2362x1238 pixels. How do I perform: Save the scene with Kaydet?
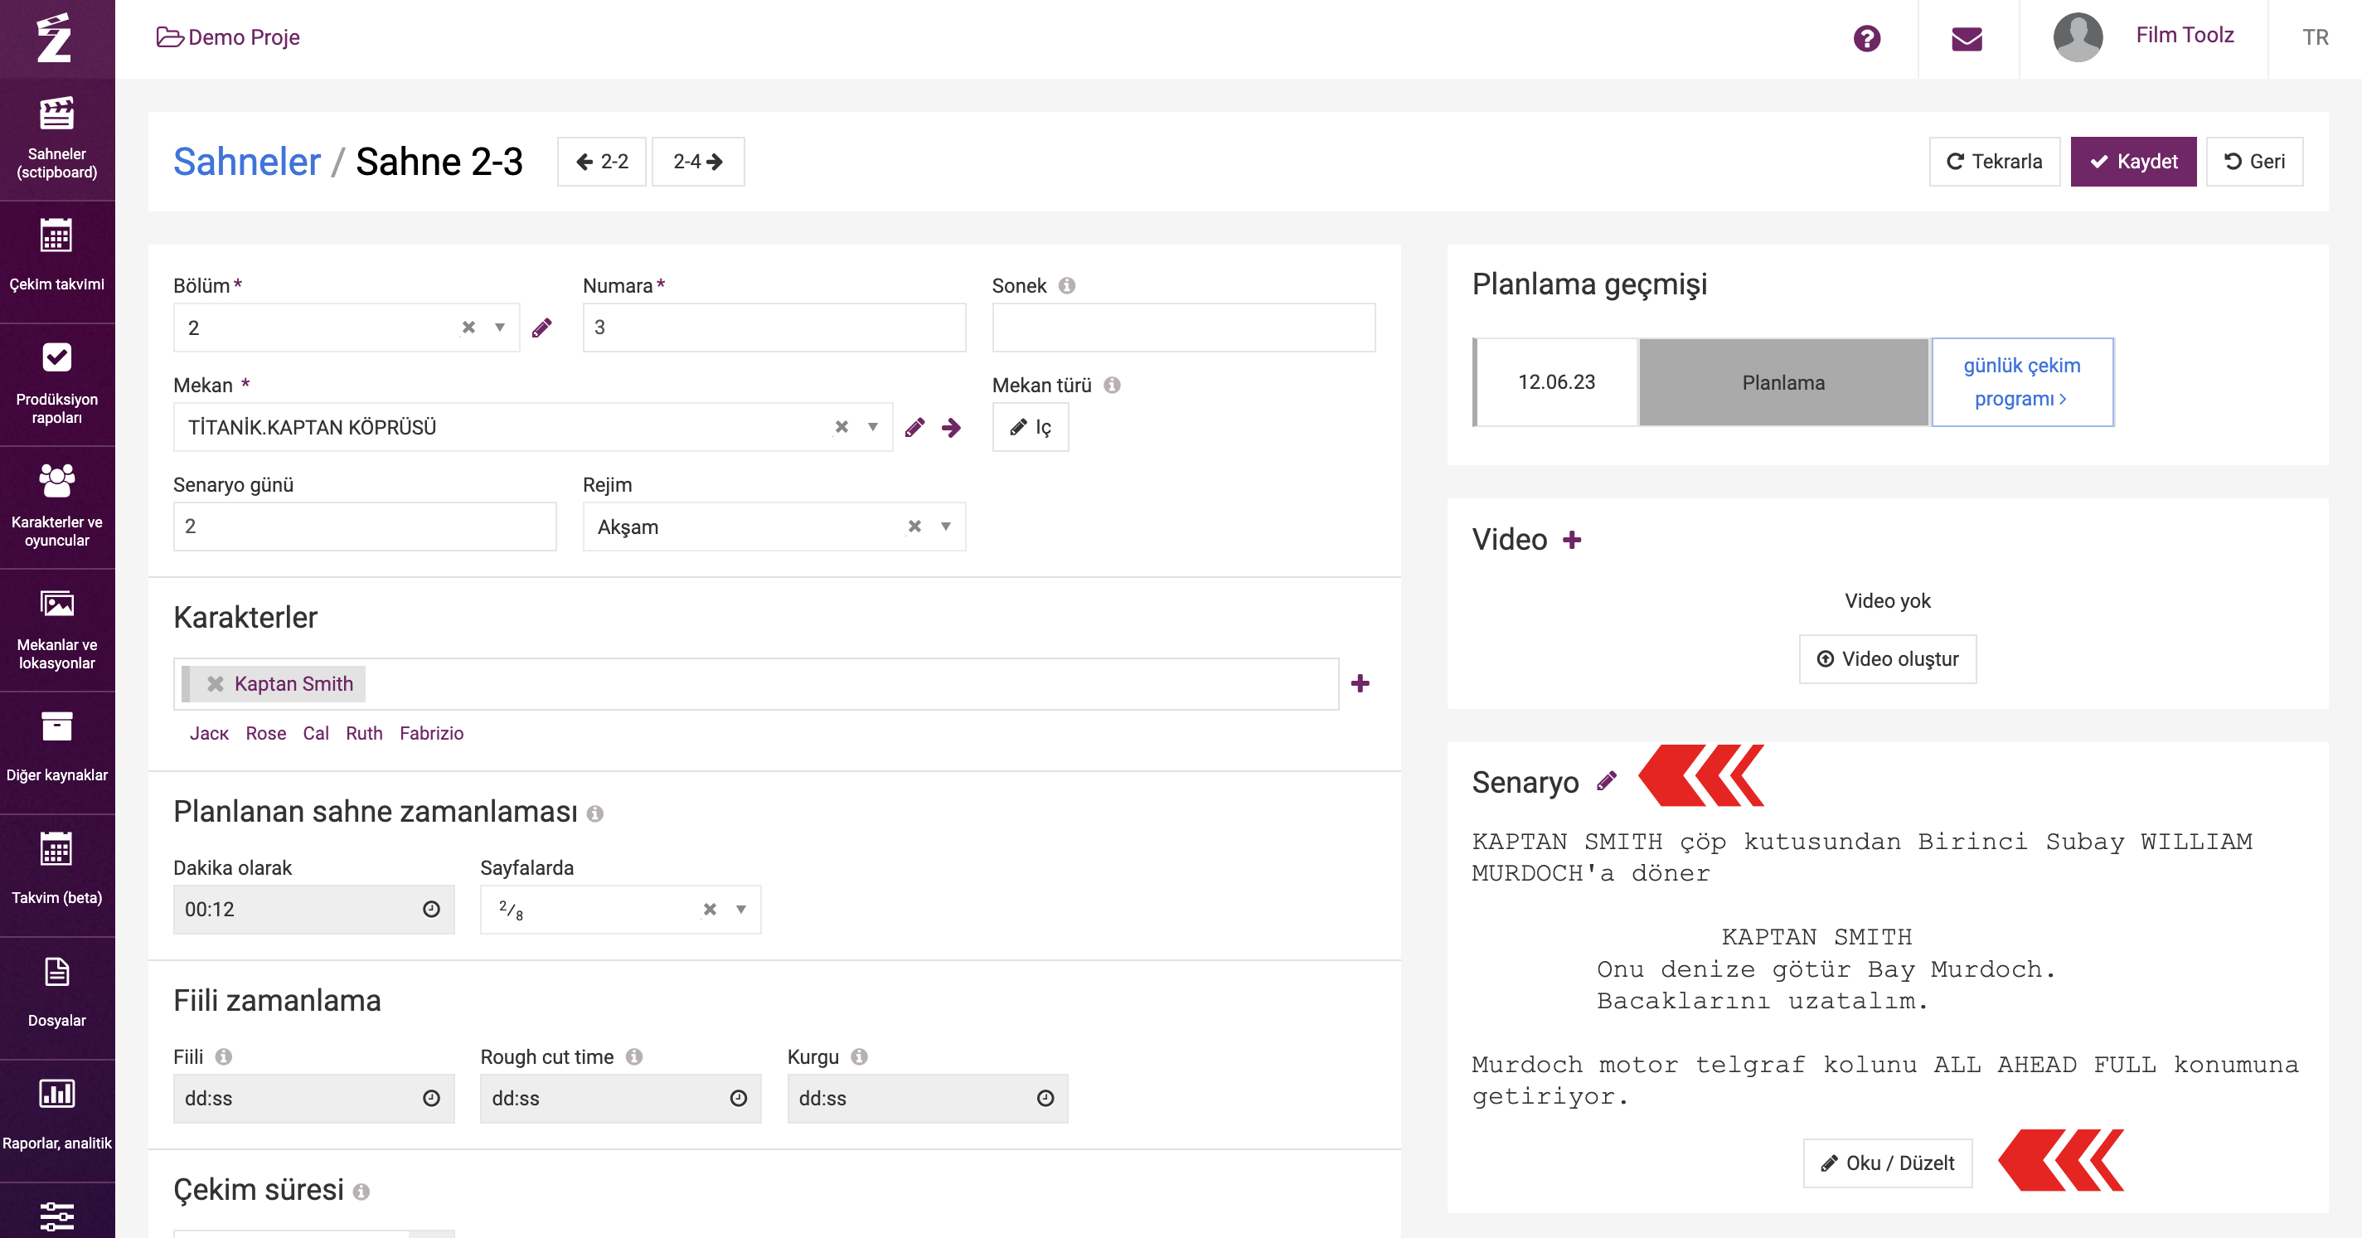pos(2133,162)
